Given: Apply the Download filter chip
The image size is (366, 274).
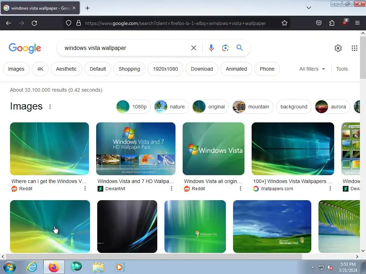Looking at the screenshot, I should tap(202, 69).
